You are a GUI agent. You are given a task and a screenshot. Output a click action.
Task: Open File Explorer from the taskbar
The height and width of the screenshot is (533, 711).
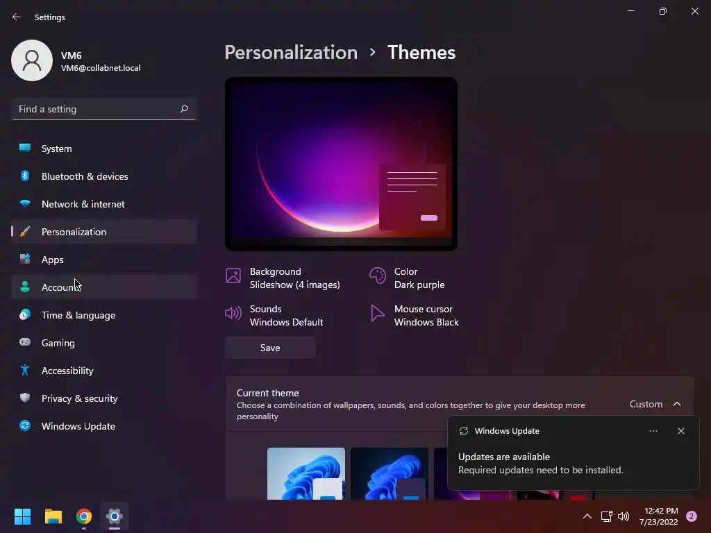(x=53, y=516)
